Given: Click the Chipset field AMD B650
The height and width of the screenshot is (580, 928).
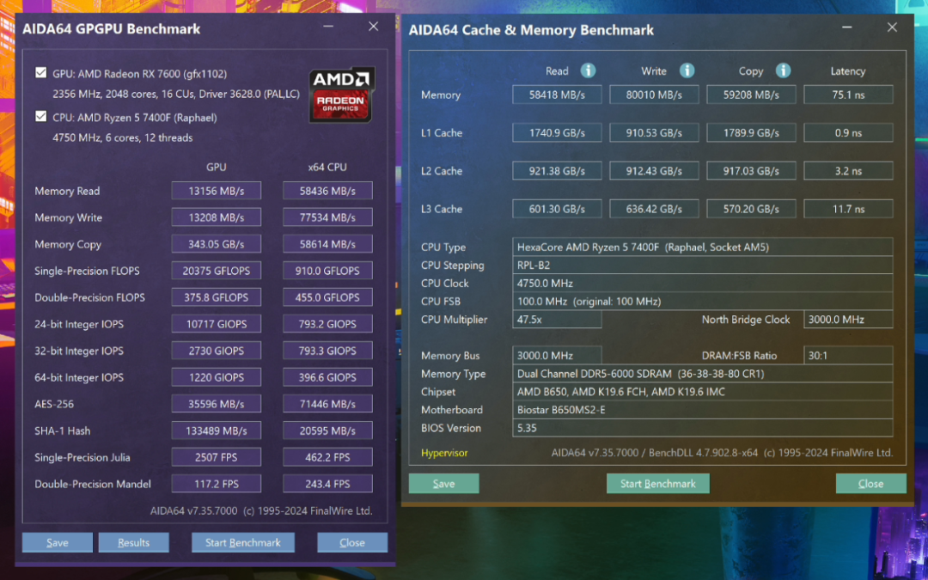Looking at the screenshot, I should [x=703, y=391].
